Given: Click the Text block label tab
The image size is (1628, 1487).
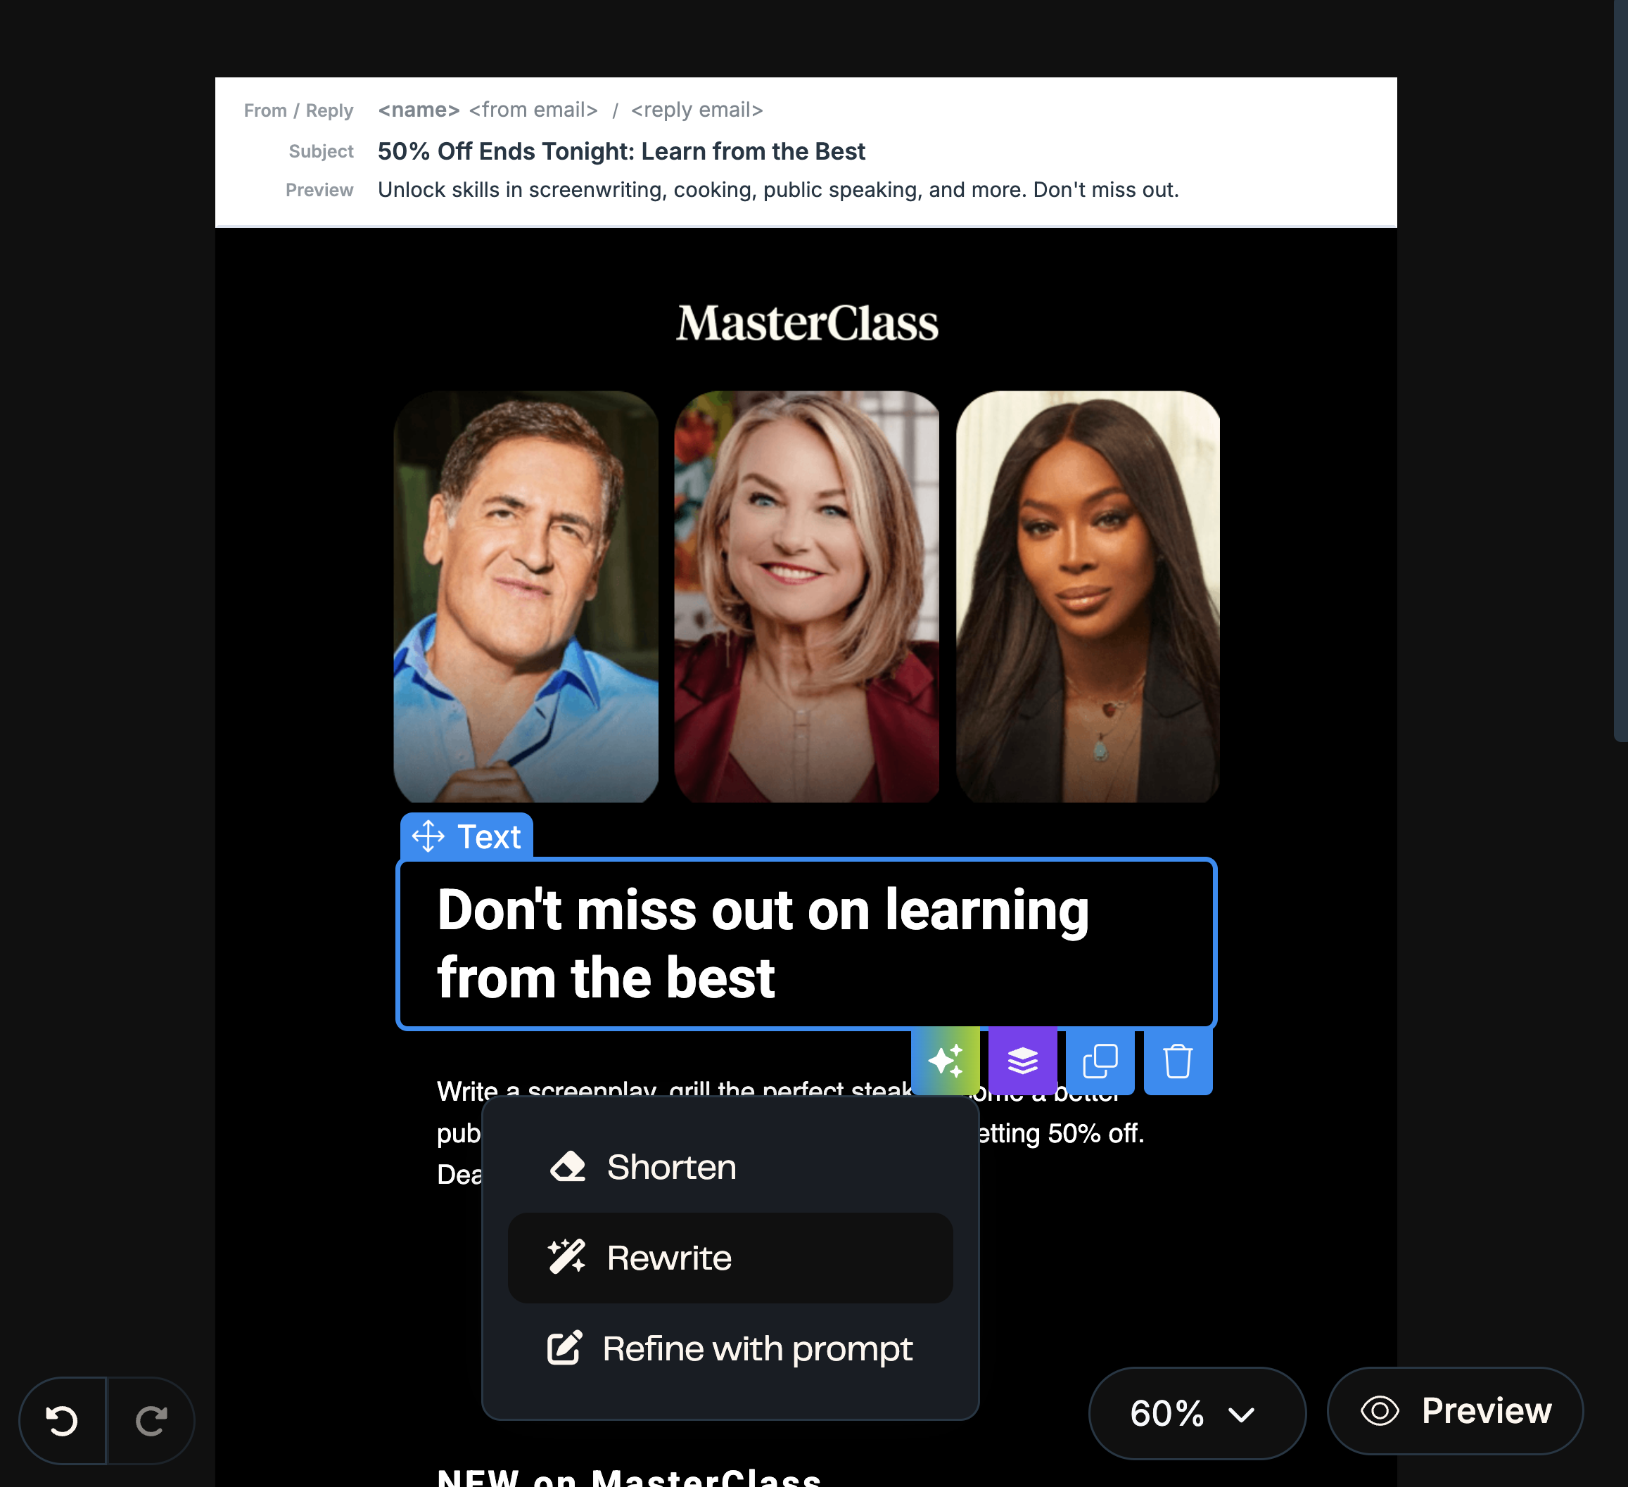Looking at the screenshot, I should (466, 836).
